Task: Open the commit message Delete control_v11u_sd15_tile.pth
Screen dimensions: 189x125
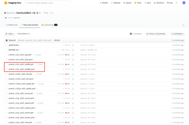Action: pyautogui.click(x=35, y=40)
